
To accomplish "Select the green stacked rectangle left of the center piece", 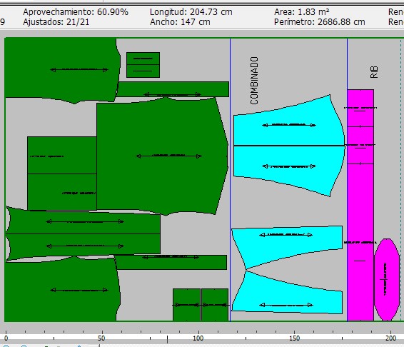I will tap(62, 173).
